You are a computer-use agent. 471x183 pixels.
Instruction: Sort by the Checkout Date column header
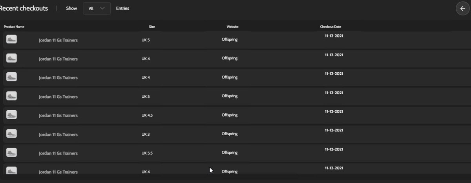pyautogui.click(x=330, y=27)
